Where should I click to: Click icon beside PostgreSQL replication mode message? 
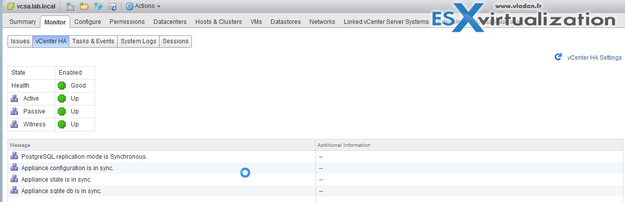click(x=14, y=156)
